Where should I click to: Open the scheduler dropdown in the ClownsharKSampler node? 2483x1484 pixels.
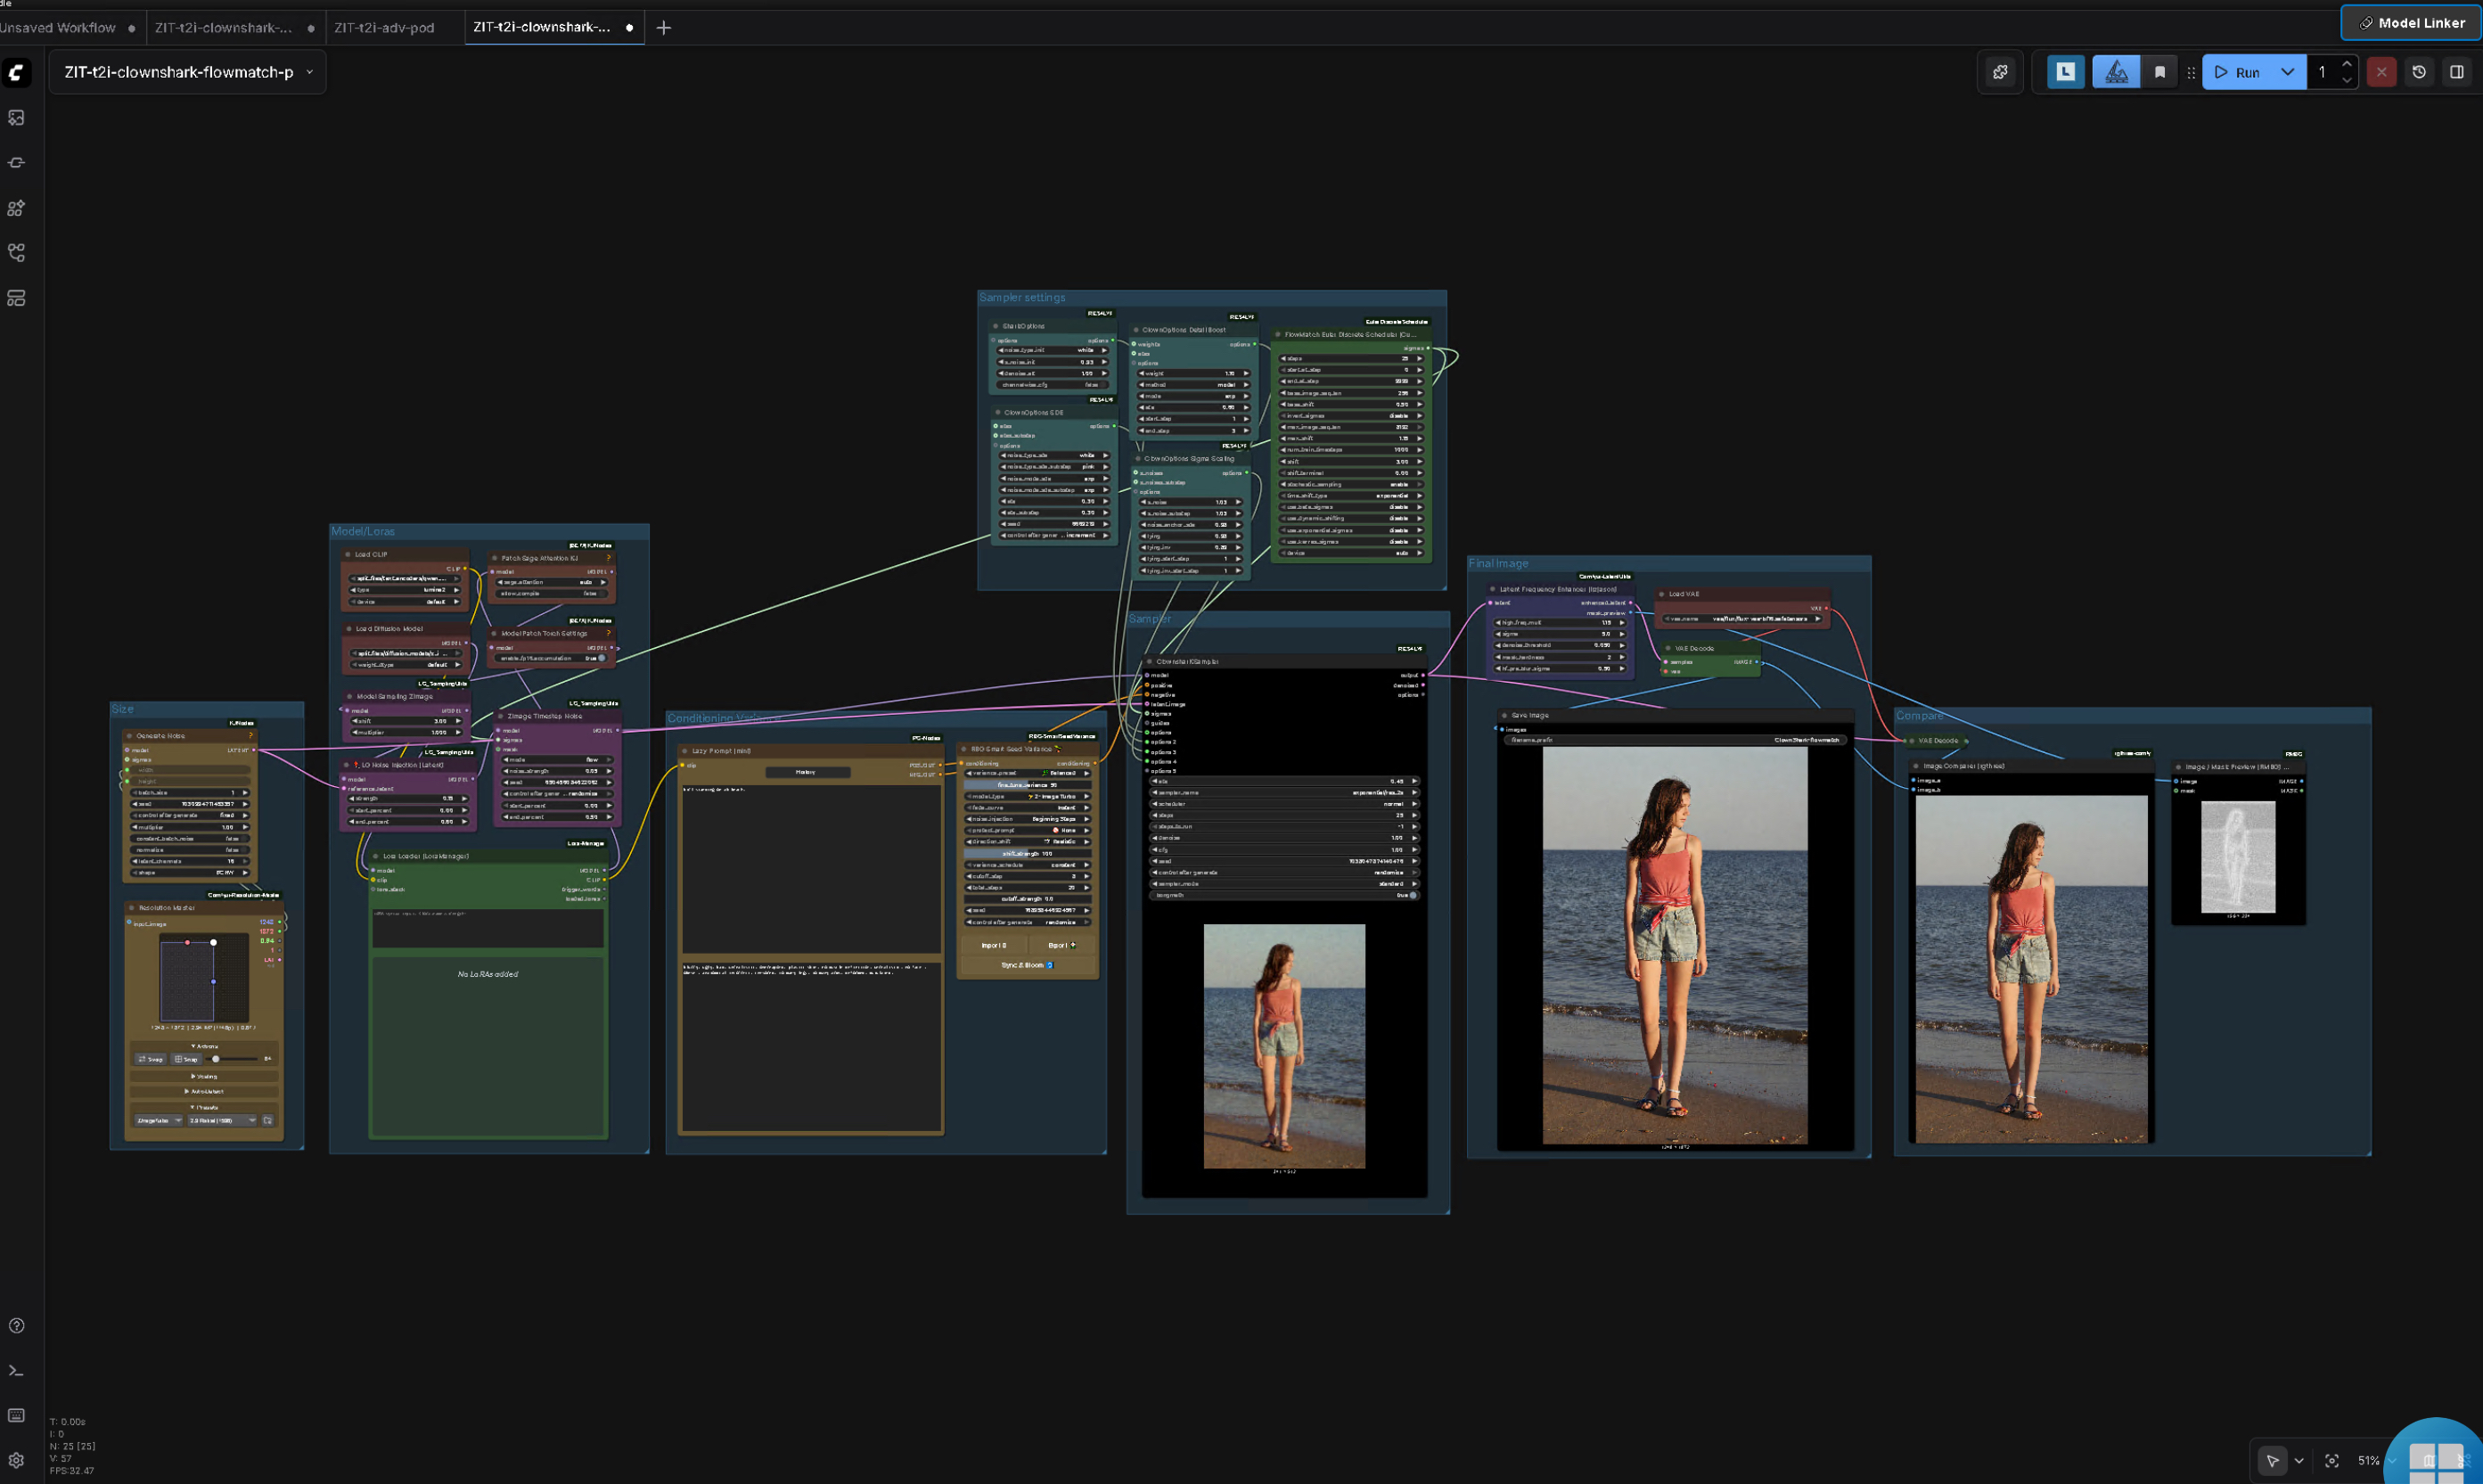click(x=1280, y=804)
